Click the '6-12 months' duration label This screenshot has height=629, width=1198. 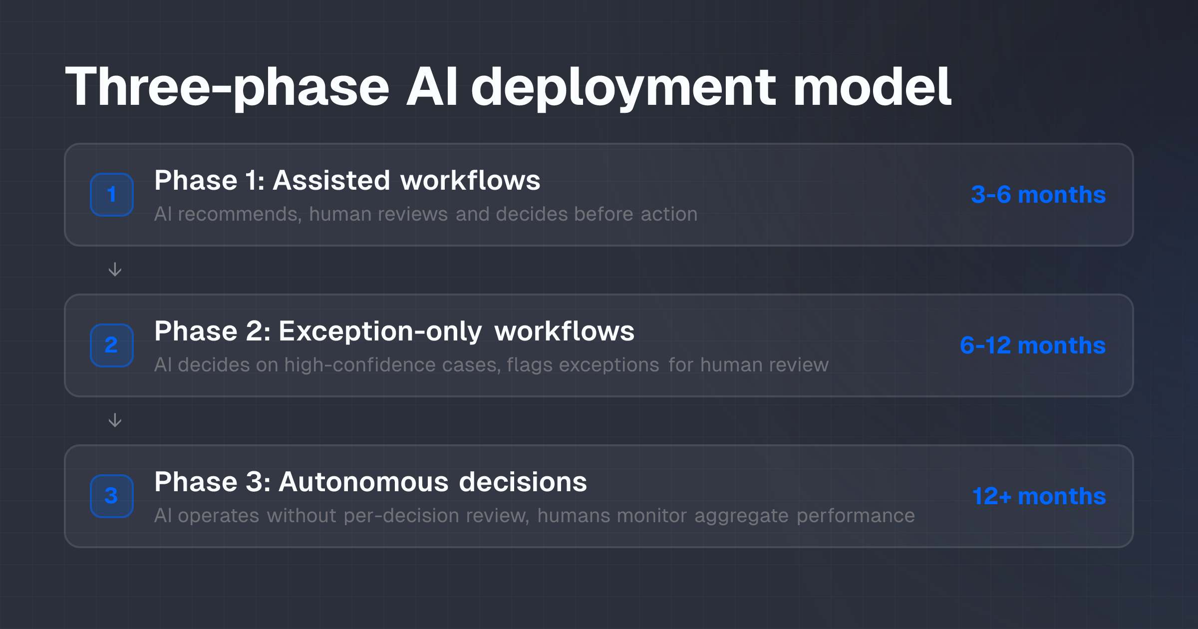pyautogui.click(x=1033, y=345)
